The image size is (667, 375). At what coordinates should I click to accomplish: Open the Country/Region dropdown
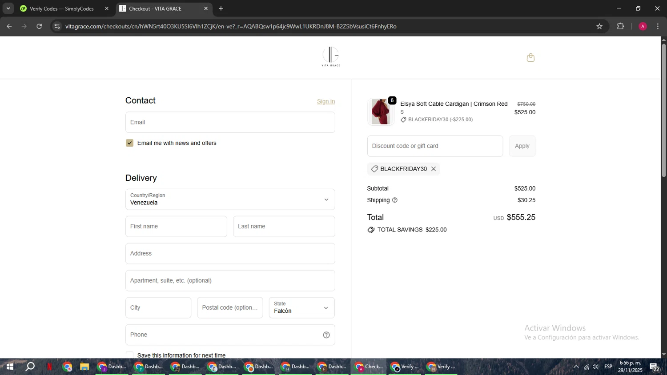click(x=230, y=199)
